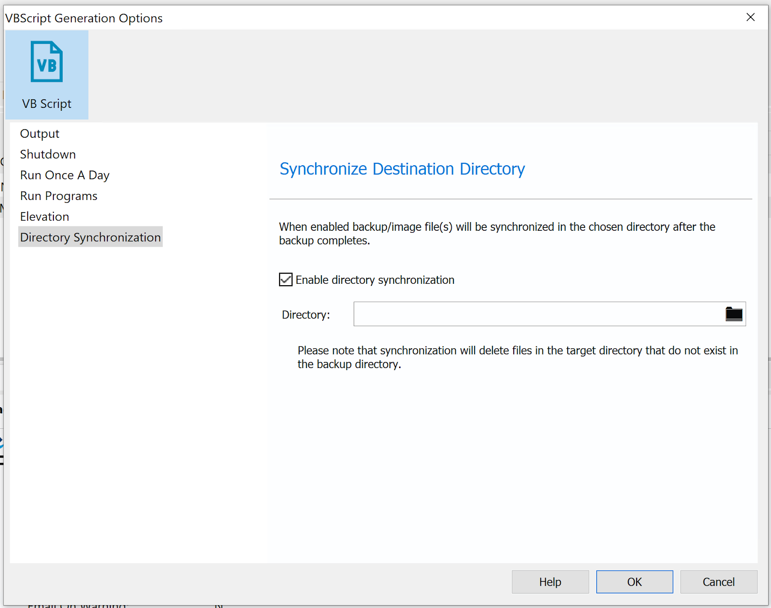Screen dimensions: 771x608
Task: Click the note about synchronization deleting files
Action: point(517,357)
